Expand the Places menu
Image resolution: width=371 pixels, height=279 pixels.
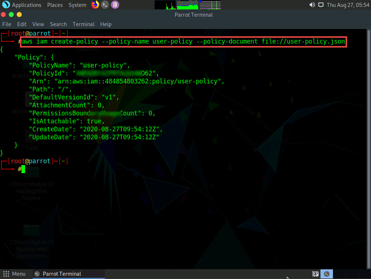[54, 5]
